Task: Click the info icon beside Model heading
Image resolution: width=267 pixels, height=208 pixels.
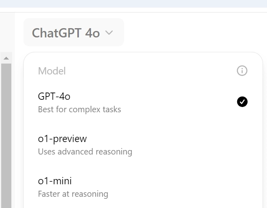Action: pos(242,71)
